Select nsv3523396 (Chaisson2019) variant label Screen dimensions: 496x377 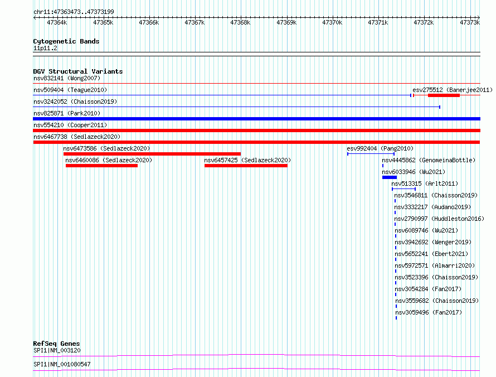pyautogui.click(x=436, y=277)
